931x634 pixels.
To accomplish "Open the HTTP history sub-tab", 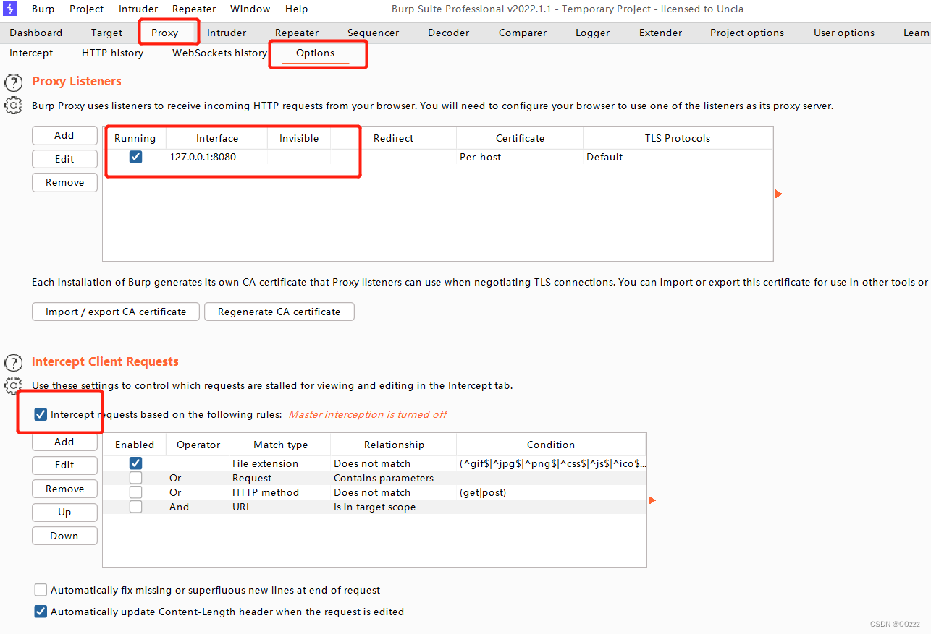I will pyautogui.click(x=112, y=53).
